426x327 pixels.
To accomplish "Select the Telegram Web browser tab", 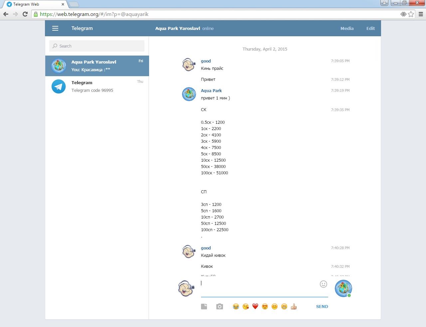I will 35,4.
